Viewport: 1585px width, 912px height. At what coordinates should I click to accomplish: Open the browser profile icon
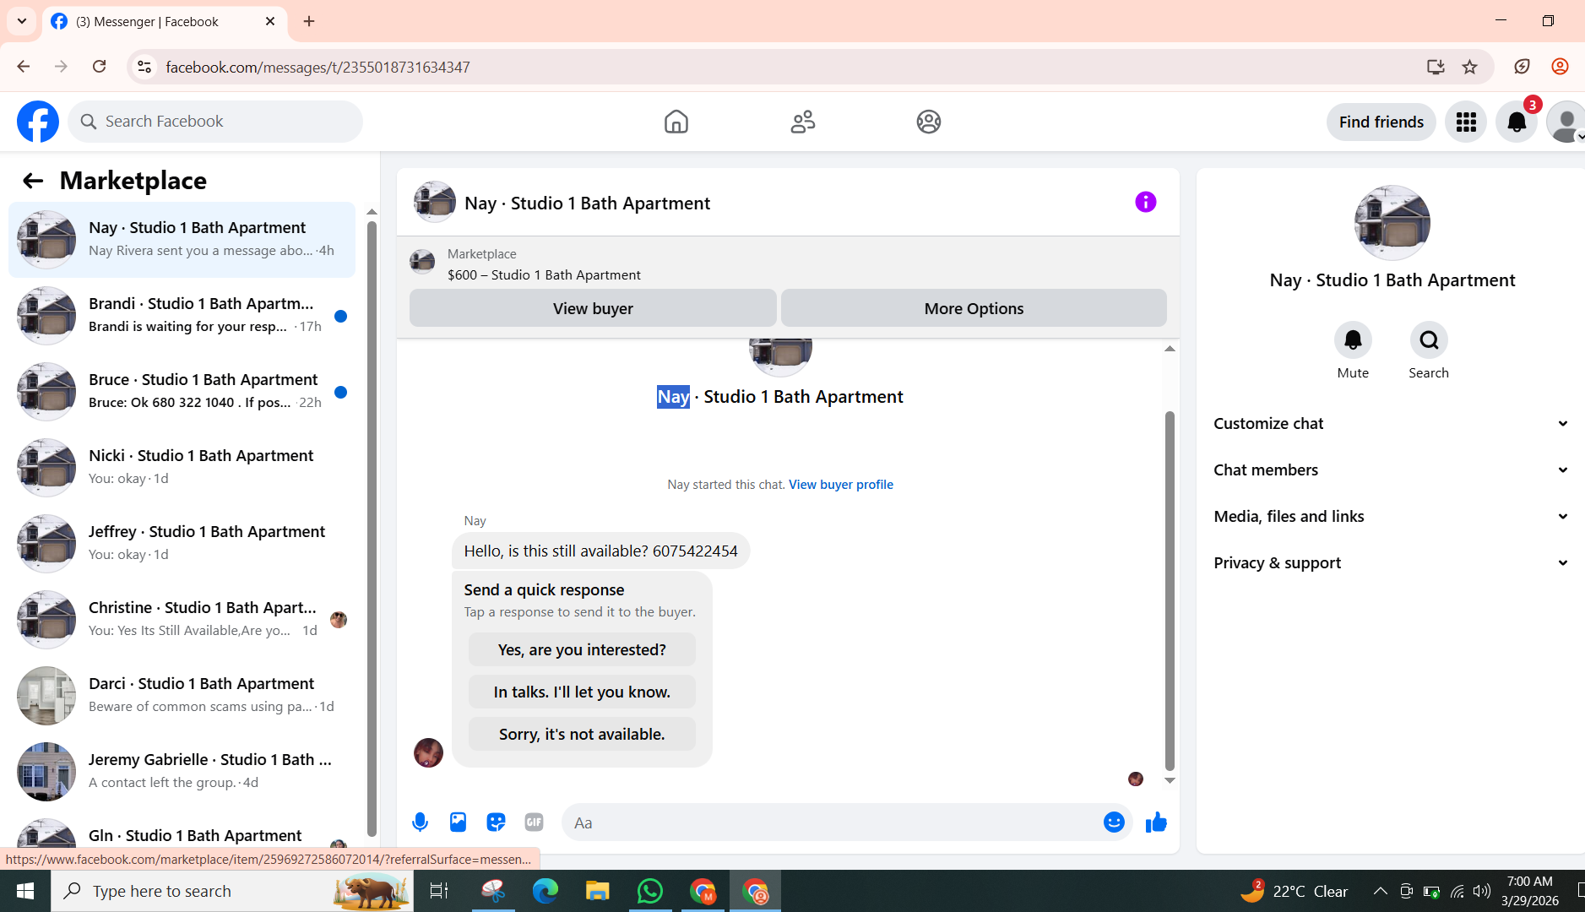point(1560,67)
